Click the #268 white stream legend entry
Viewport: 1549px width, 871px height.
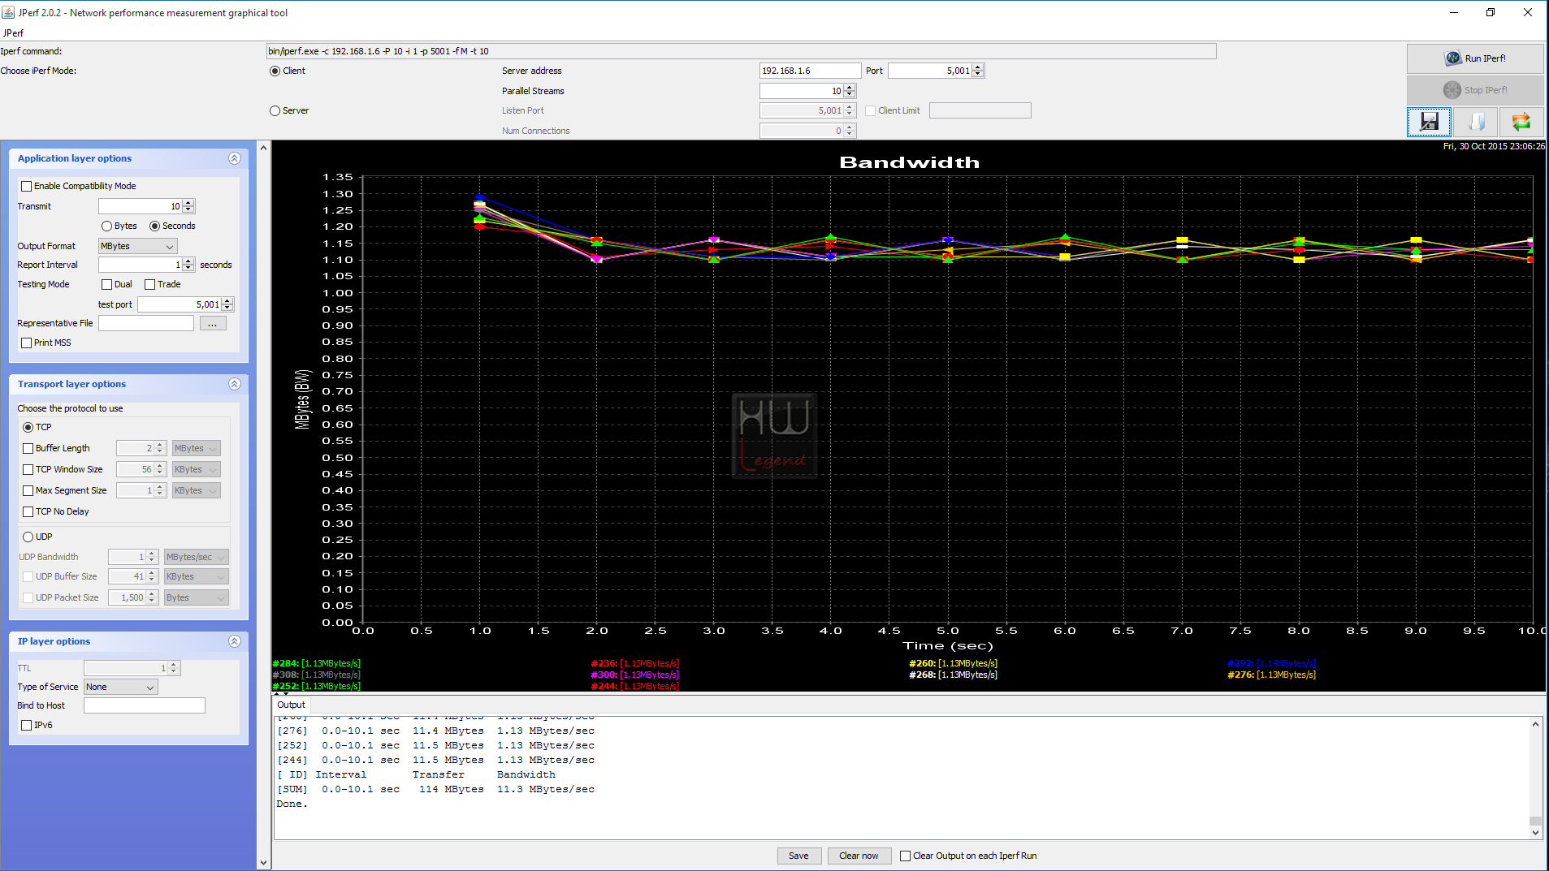[954, 675]
